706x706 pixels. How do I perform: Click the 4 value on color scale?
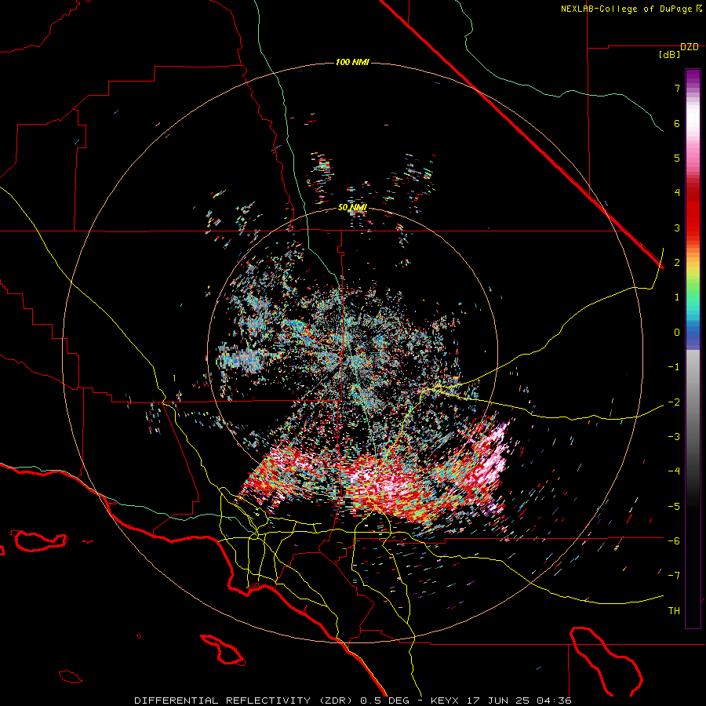click(x=677, y=193)
